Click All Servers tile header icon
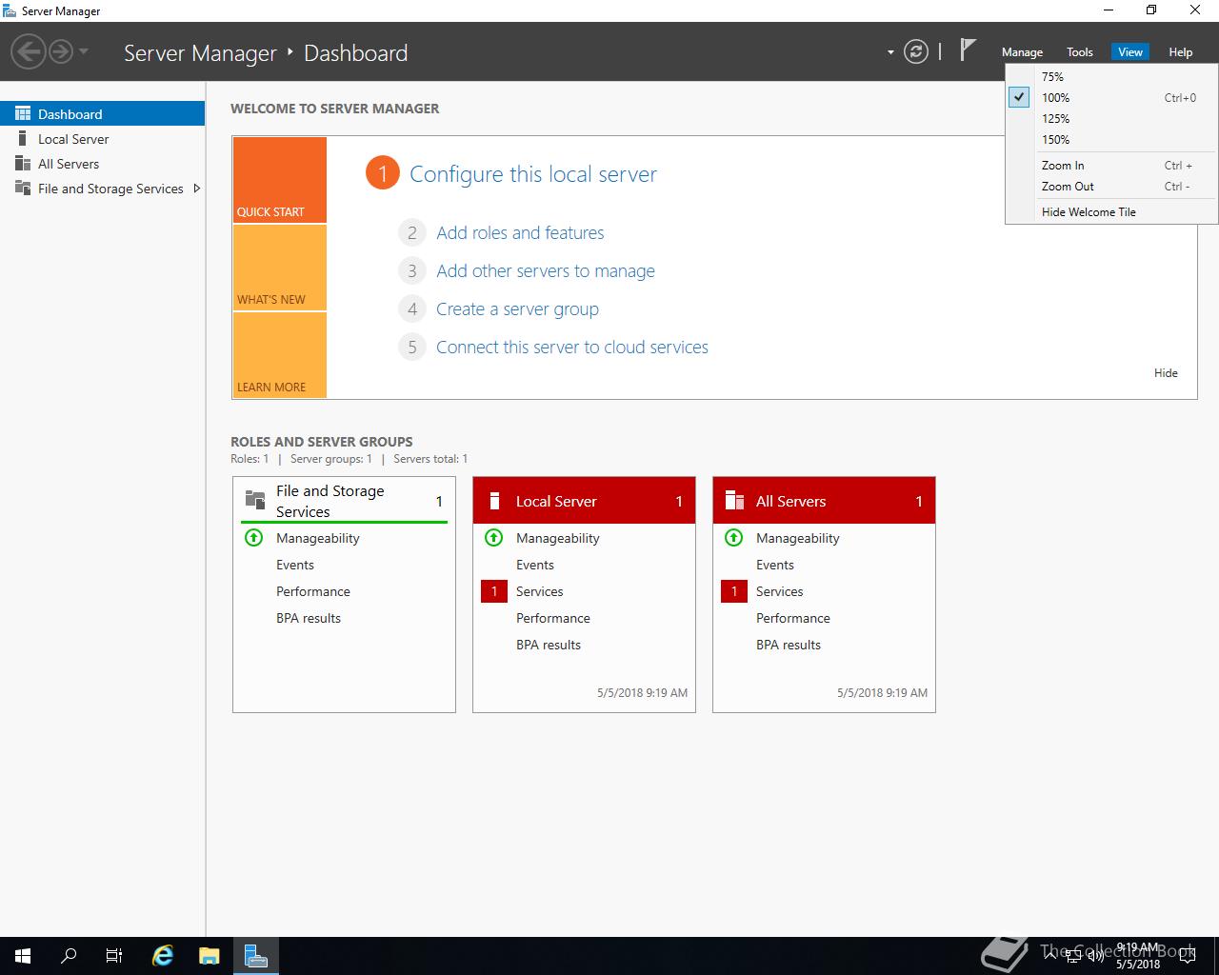 tap(734, 501)
